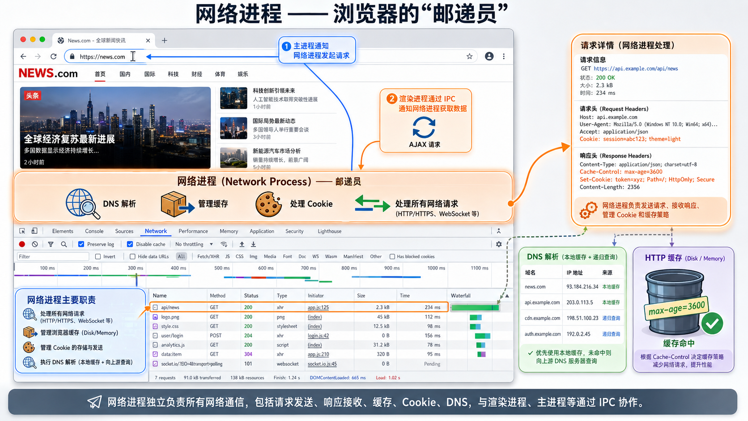Screen dimensions: 748x421
Task: Toggle the network filter funnel icon
Action: pos(51,244)
